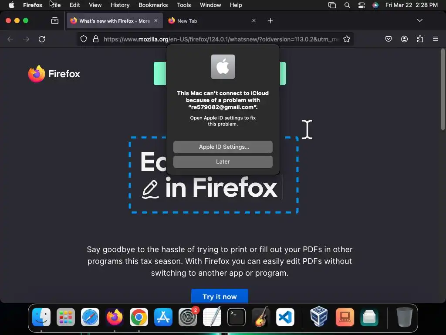Open the Apple menu
Image resolution: width=446 pixels, height=335 pixels.
point(11,5)
